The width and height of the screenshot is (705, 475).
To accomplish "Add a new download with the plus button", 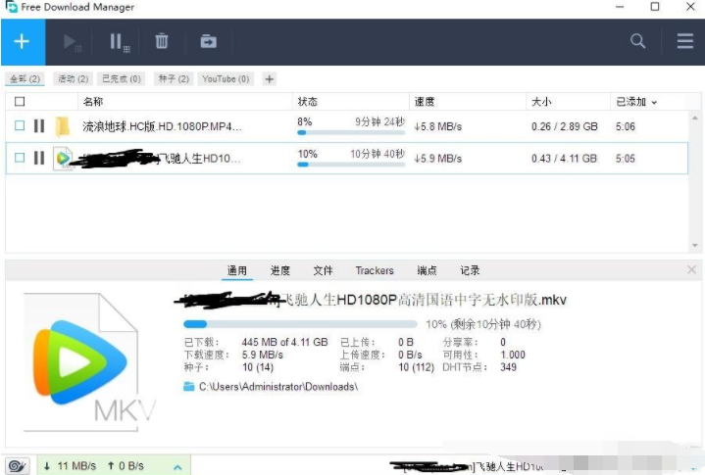I will point(22,42).
